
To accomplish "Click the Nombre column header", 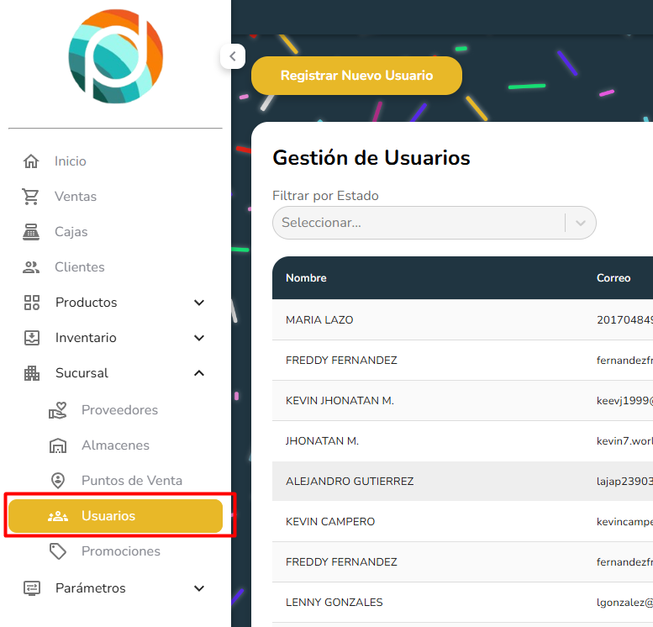I will point(306,278).
